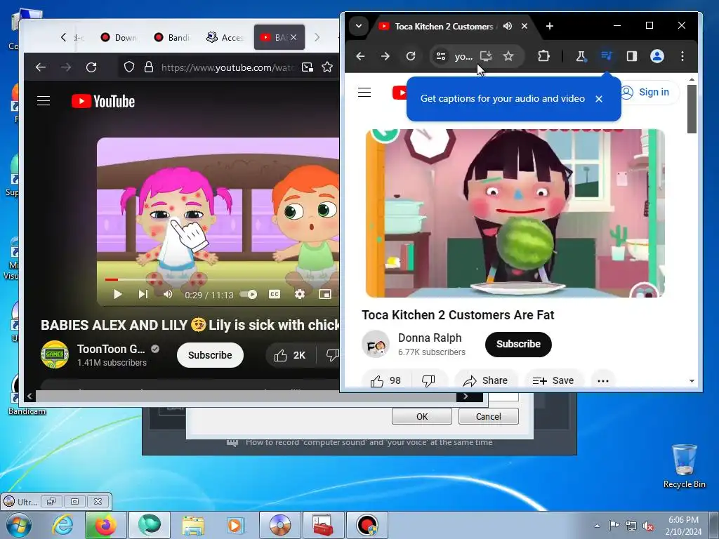Share the Toca Kitchen video
Image resolution: width=719 pixels, height=539 pixels.
click(486, 380)
